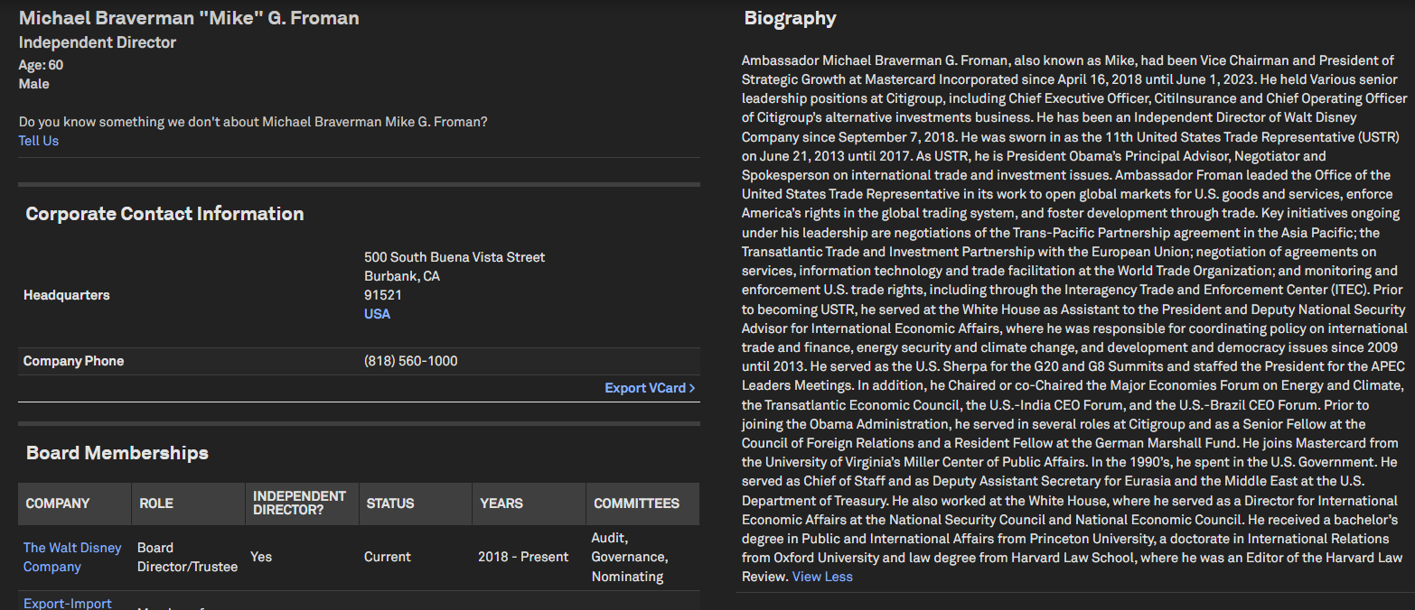1415x610 pixels.
Task: Open the Export-Import company link
Action: pyautogui.click(x=68, y=603)
